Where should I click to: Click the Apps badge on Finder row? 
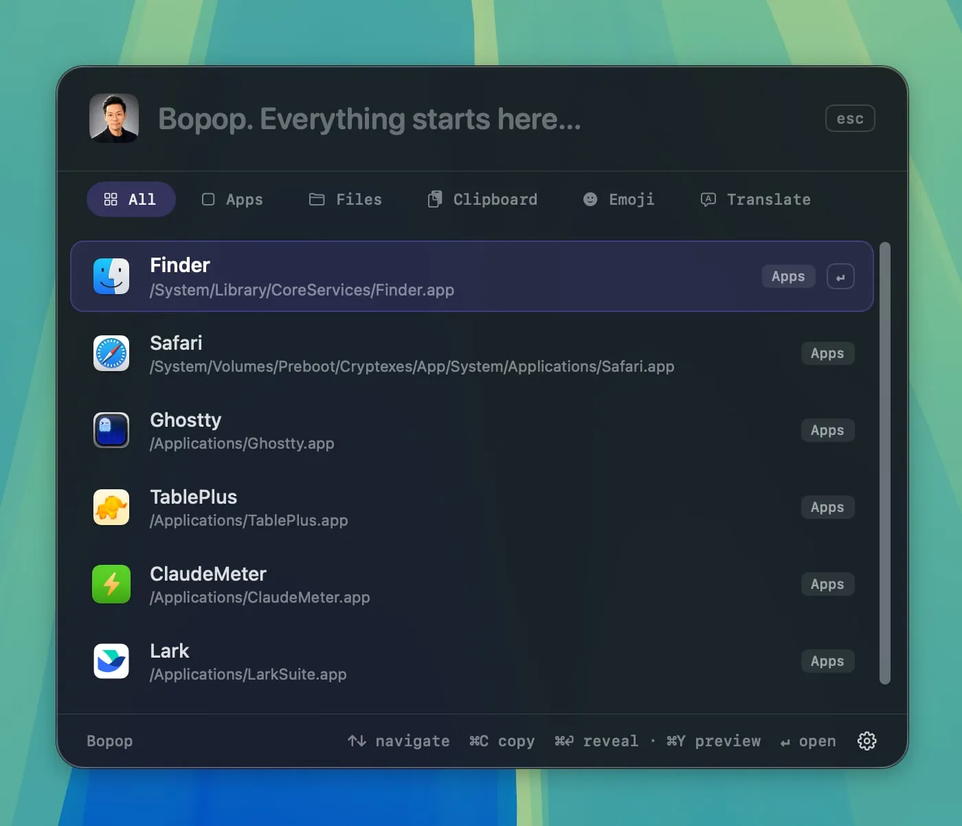coord(788,276)
